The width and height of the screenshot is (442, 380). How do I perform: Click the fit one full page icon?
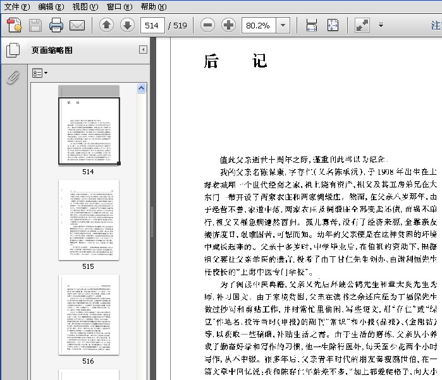(x=333, y=25)
